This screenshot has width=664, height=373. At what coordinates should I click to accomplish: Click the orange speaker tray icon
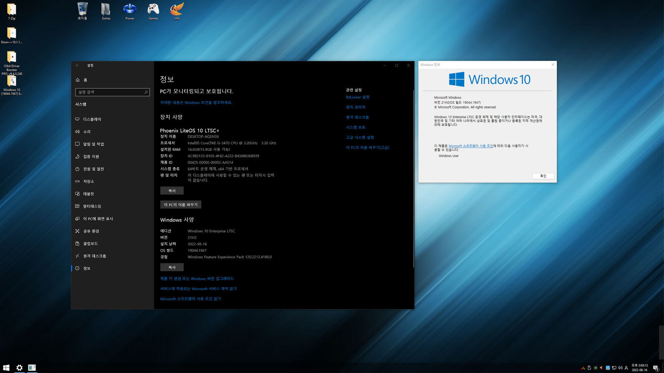pos(601,368)
